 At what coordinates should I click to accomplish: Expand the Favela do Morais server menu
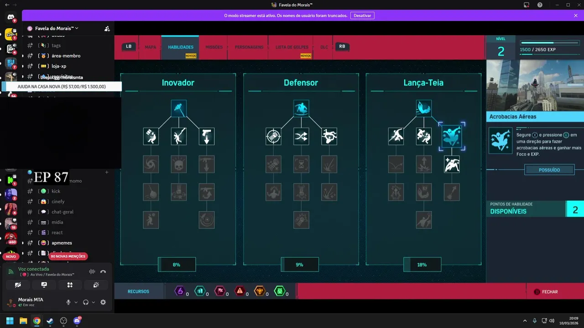coord(57,28)
